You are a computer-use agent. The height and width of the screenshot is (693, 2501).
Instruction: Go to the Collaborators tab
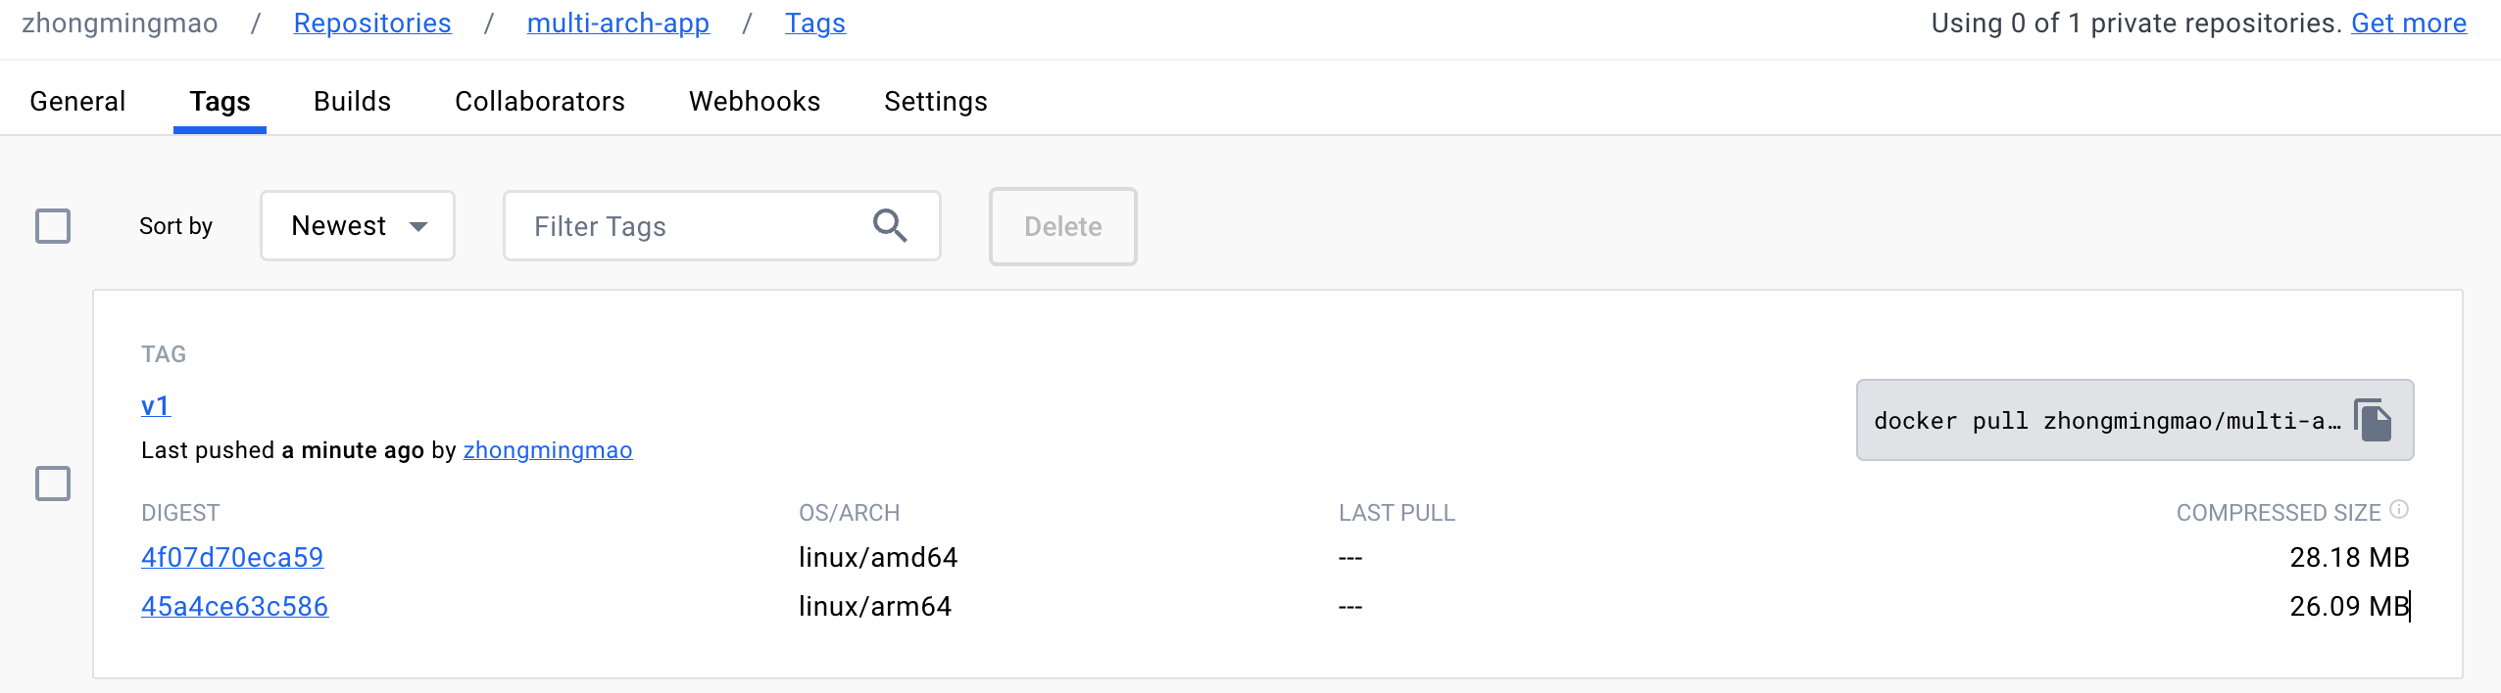[539, 102]
